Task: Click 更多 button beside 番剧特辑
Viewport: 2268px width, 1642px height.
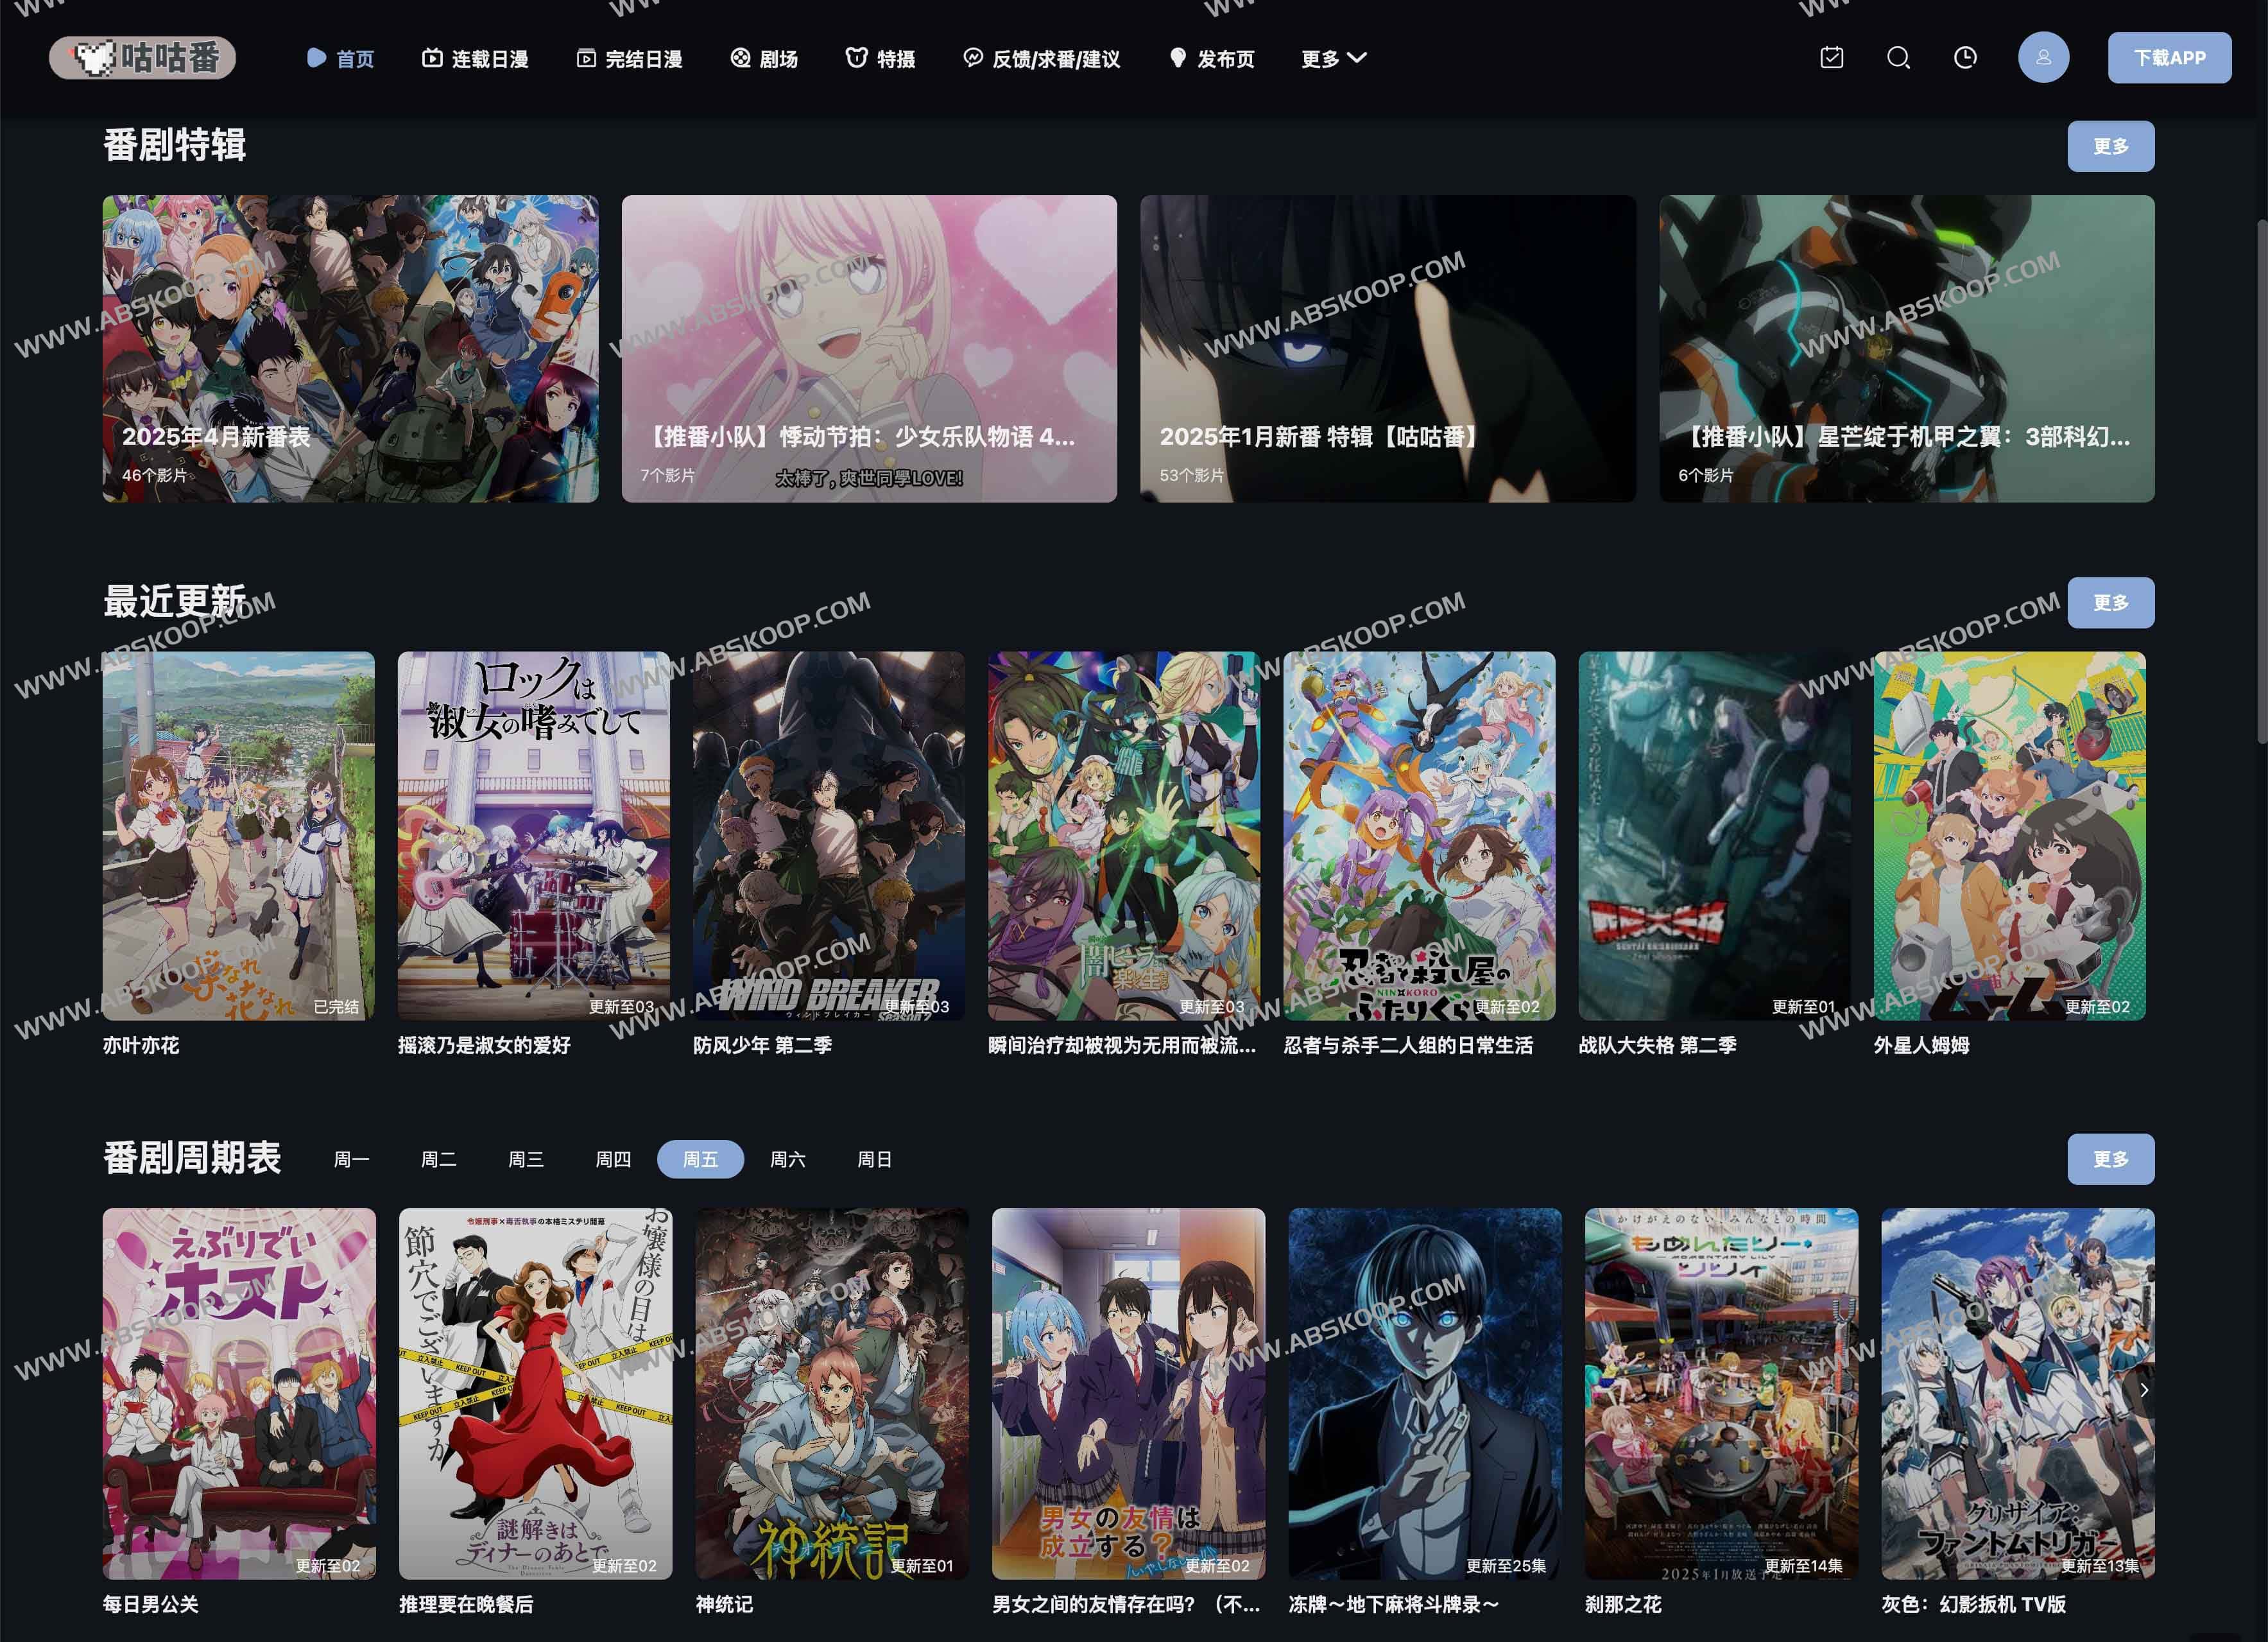Action: [x=2110, y=147]
